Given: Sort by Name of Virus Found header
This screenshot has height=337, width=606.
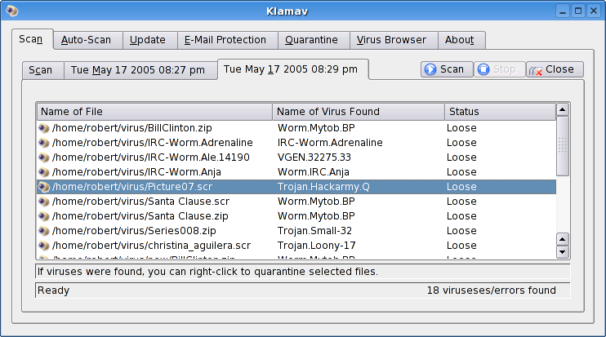Looking at the screenshot, I should click(359, 112).
